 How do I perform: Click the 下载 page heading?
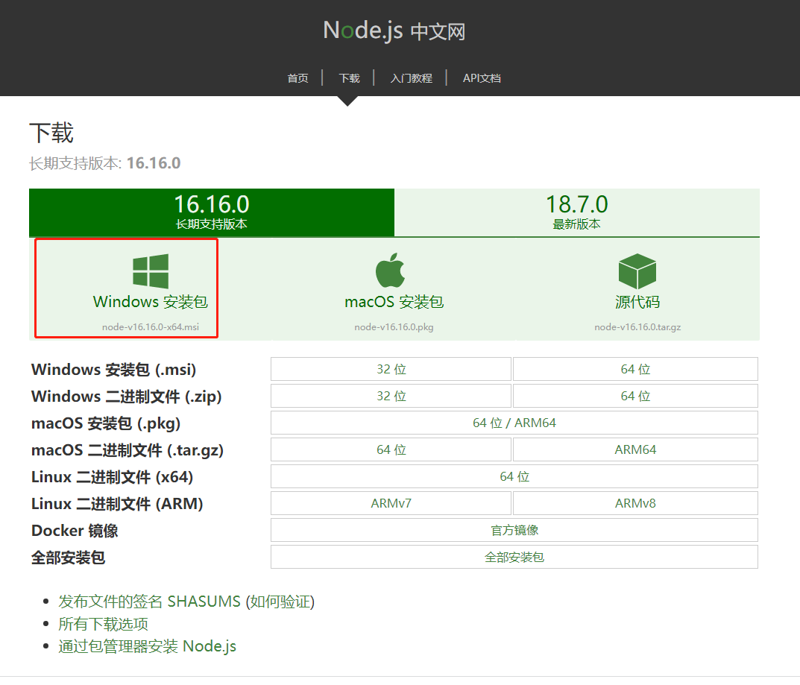tap(51, 133)
